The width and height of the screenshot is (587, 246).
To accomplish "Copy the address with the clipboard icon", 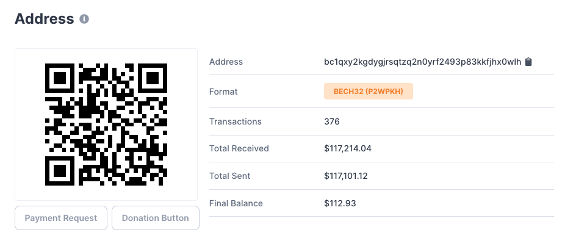I will pos(528,62).
